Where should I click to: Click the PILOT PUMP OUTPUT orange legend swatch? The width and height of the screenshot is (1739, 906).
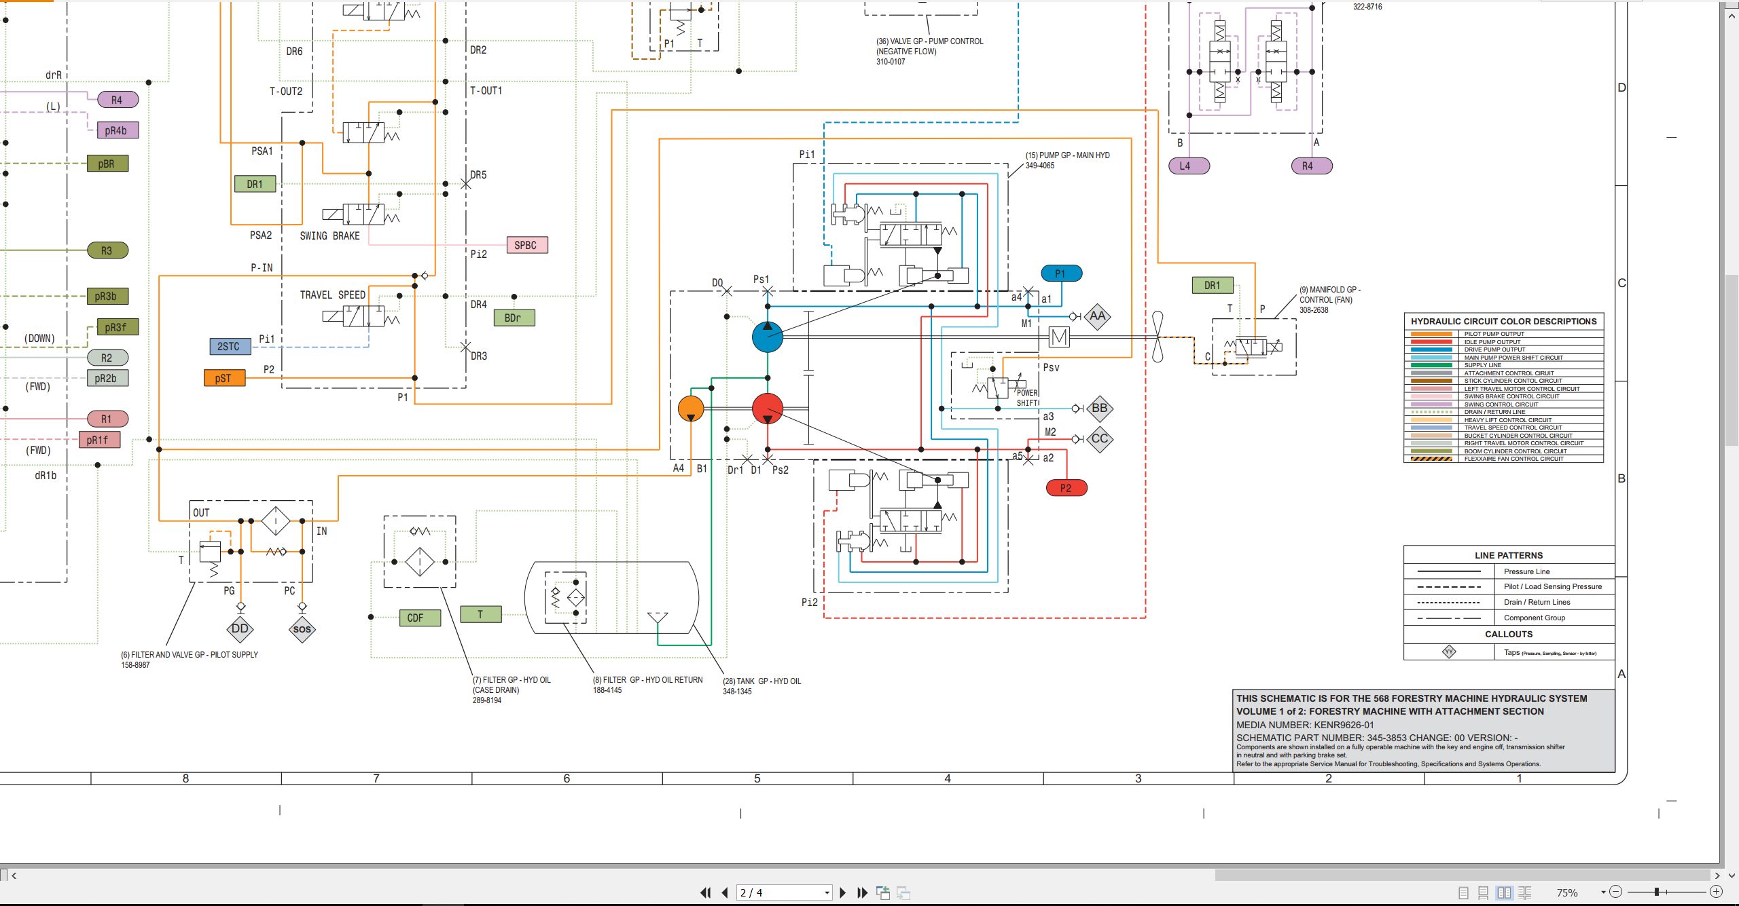(1431, 334)
